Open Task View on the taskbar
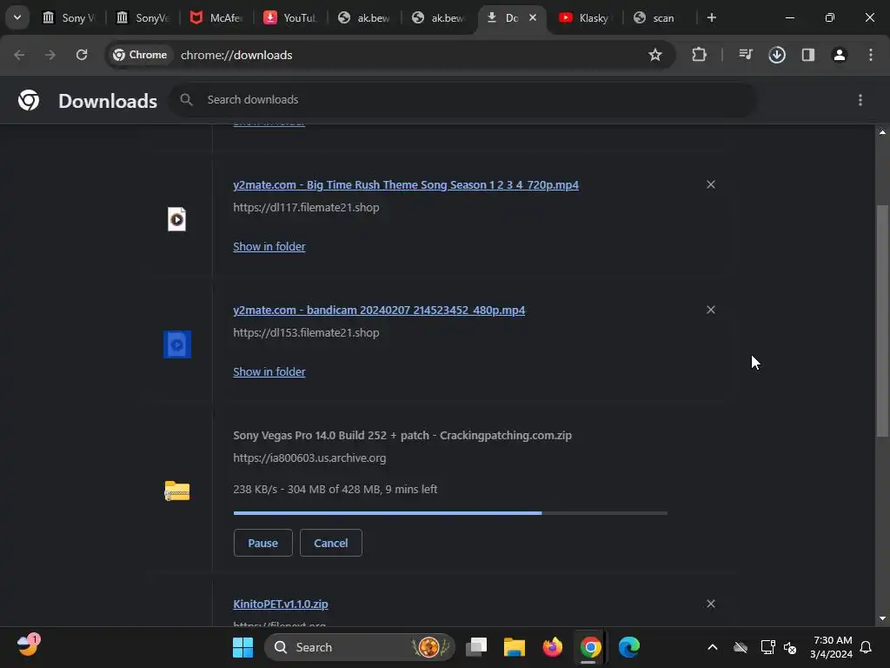 [476, 647]
